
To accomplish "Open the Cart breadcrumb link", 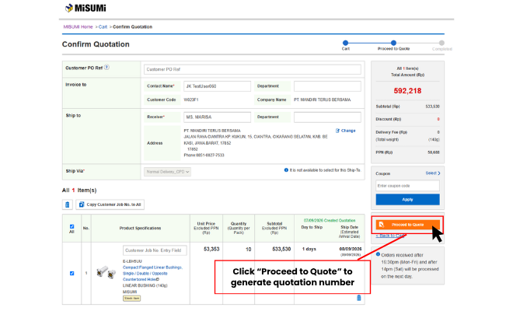I will pyautogui.click(x=103, y=27).
